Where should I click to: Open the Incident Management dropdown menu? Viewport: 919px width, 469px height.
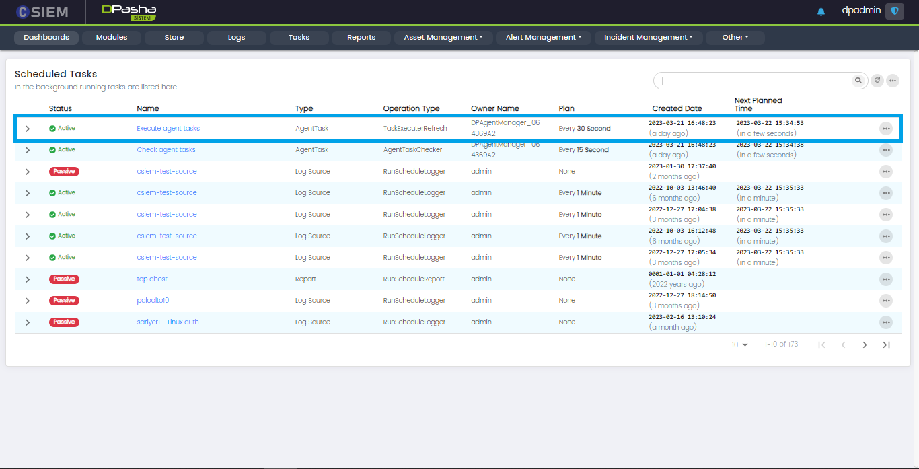[x=648, y=38]
